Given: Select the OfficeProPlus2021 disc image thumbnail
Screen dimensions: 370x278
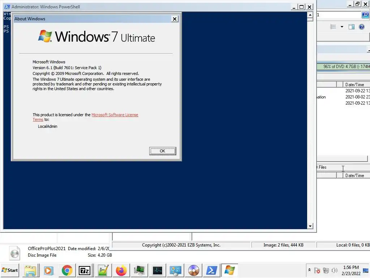Looking at the screenshot, I should coord(14,253).
